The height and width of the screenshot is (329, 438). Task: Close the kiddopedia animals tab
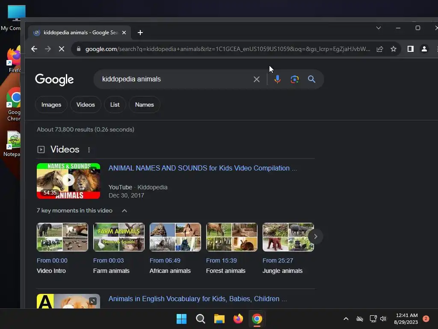(124, 33)
